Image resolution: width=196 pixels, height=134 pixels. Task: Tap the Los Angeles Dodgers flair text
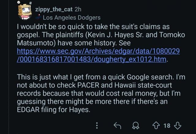tap(72, 18)
